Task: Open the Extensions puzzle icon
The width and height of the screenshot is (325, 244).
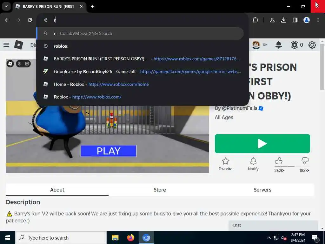Action: tap(255, 20)
